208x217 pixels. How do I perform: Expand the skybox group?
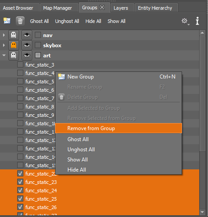[4, 45]
